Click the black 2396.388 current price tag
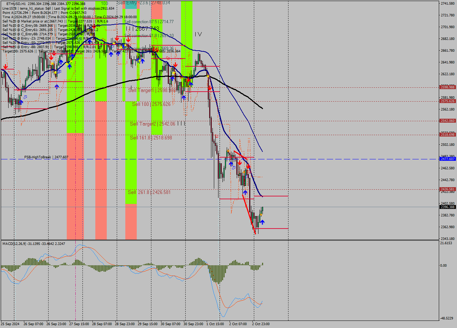 click(448, 207)
